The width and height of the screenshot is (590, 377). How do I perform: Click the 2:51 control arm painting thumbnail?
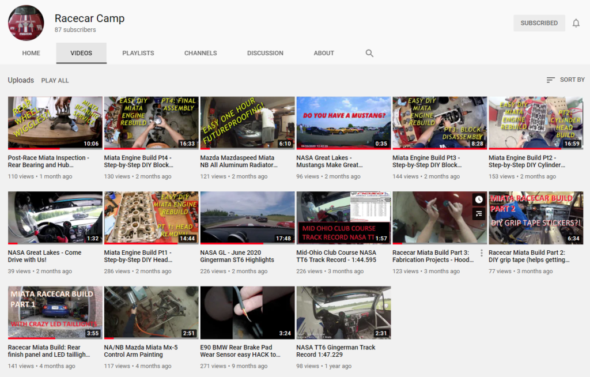(x=152, y=312)
